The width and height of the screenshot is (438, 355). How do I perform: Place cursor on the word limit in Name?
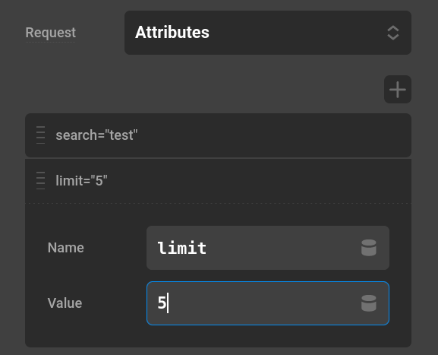pyautogui.click(x=182, y=248)
